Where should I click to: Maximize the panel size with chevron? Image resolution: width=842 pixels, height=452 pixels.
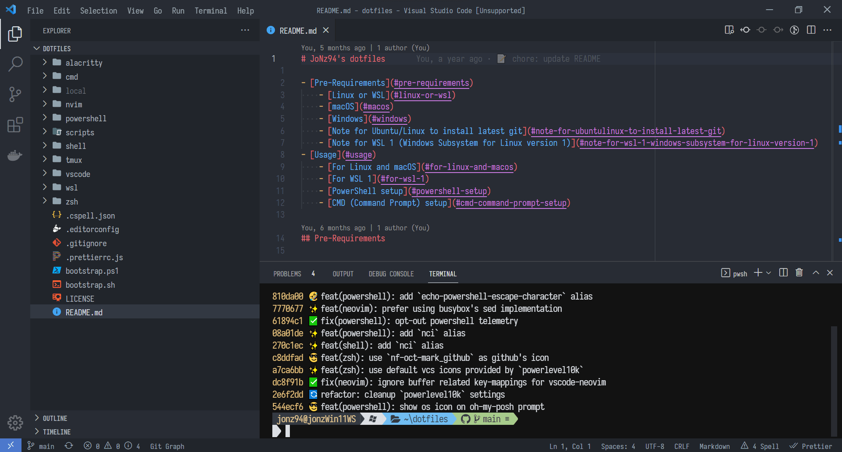(816, 273)
